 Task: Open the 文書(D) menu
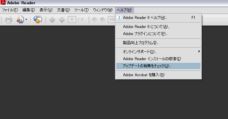pyautogui.click(x=63, y=10)
